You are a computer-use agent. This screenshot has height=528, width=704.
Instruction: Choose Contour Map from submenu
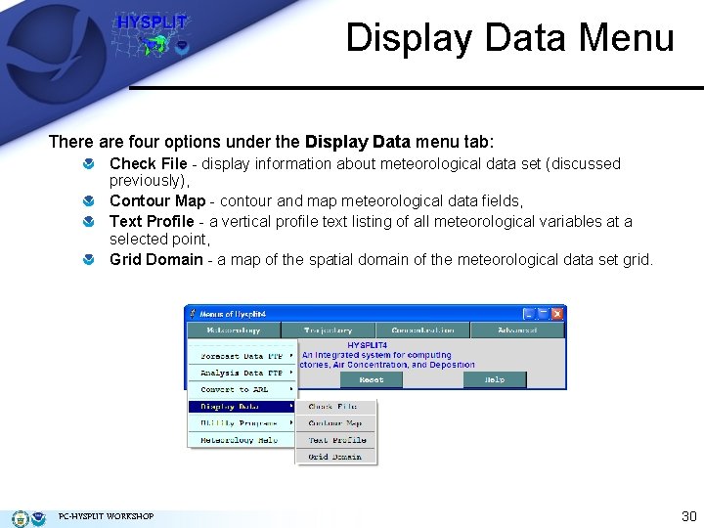point(335,423)
